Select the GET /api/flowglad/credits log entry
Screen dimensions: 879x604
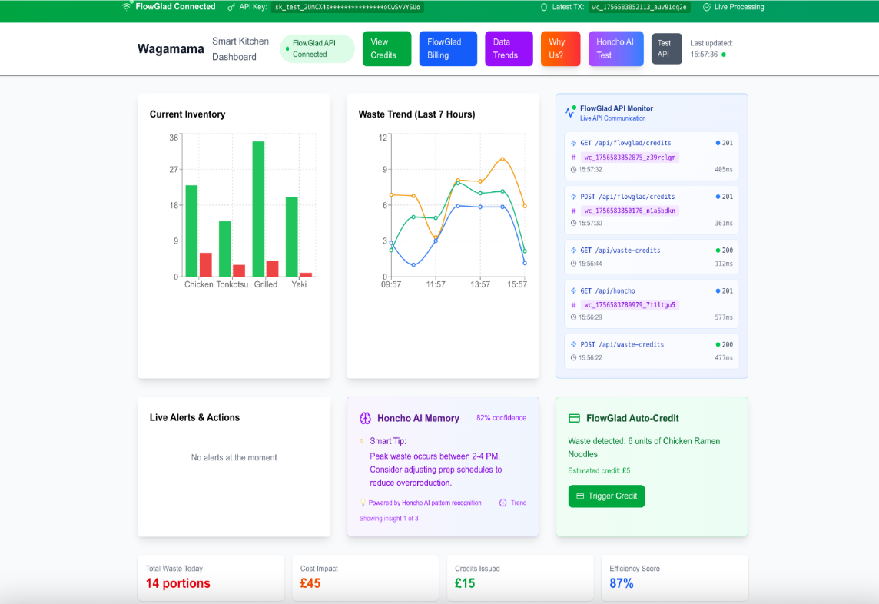tap(652, 156)
